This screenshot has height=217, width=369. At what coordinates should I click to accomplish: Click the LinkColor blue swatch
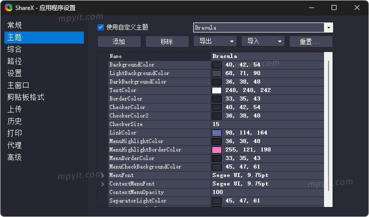(x=217, y=133)
